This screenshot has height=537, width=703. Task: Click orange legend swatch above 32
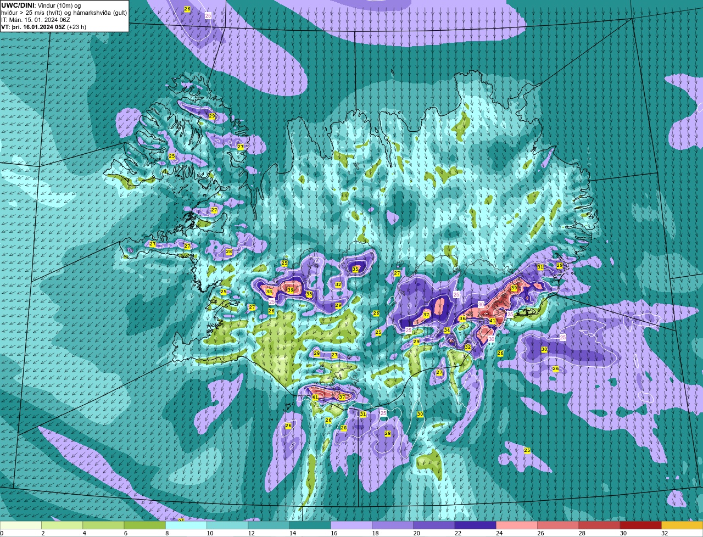(682, 525)
